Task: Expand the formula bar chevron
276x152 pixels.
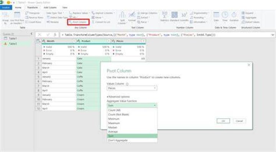Action: tap(273, 35)
